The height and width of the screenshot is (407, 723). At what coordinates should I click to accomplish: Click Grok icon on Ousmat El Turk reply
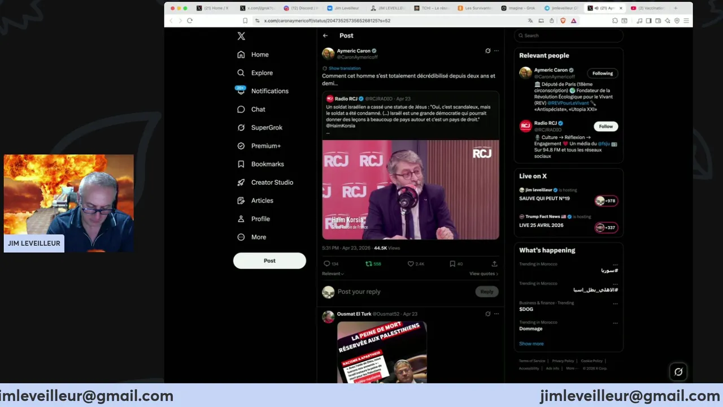click(x=488, y=314)
